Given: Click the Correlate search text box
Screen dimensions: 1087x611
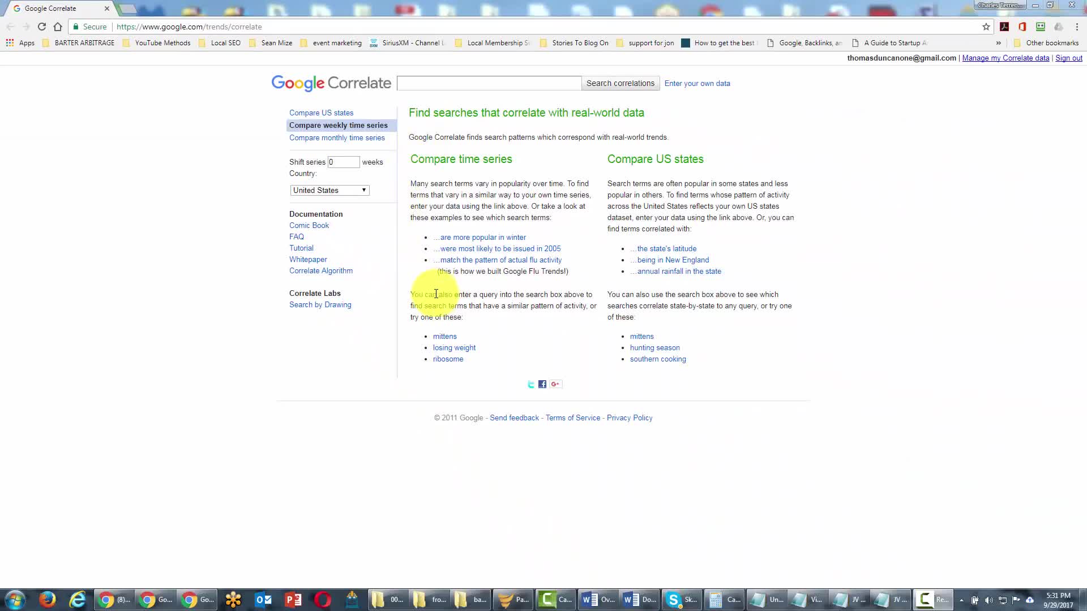Looking at the screenshot, I should click(489, 83).
